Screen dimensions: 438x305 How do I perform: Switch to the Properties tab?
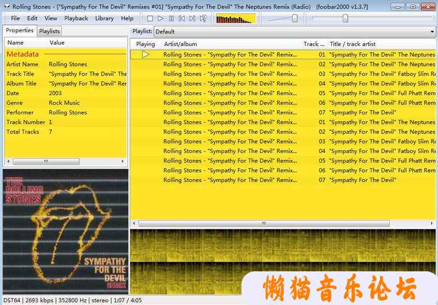coord(20,30)
